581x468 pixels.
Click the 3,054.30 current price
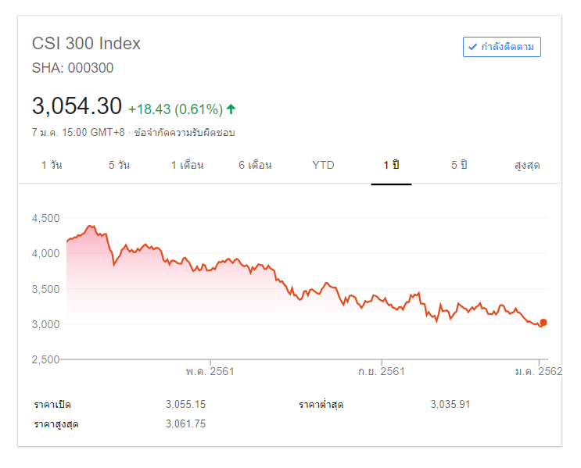(x=77, y=106)
